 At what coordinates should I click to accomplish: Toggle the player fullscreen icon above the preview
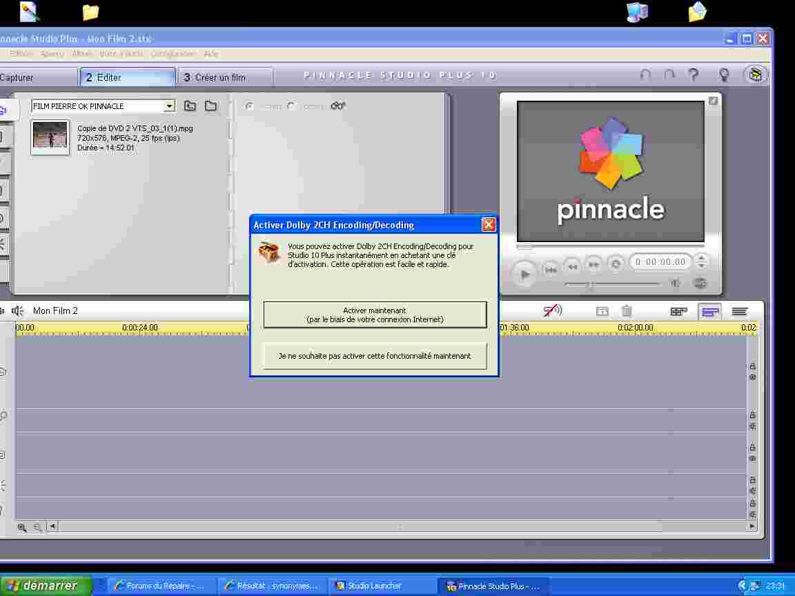(x=713, y=101)
